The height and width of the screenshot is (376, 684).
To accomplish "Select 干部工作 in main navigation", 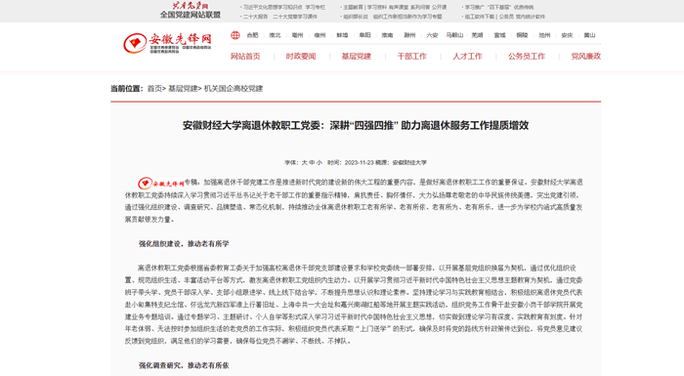I will (x=411, y=57).
